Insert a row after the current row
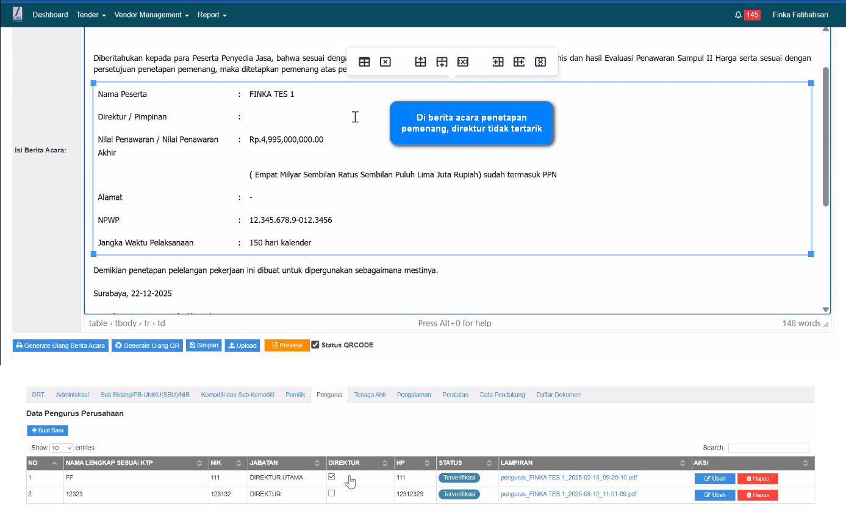The width and height of the screenshot is (846, 511). pos(442,62)
